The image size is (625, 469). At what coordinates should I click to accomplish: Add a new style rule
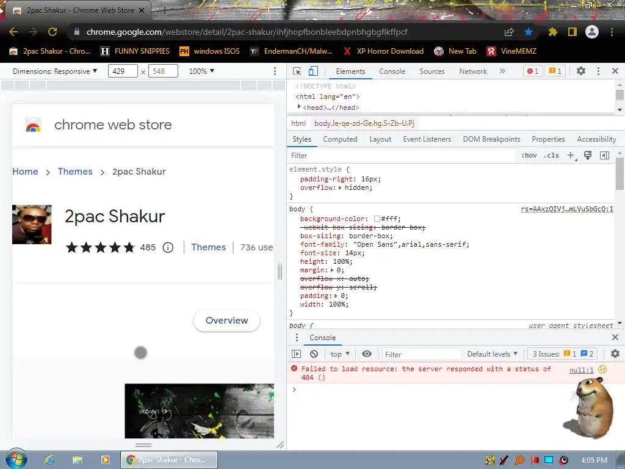click(x=571, y=156)
